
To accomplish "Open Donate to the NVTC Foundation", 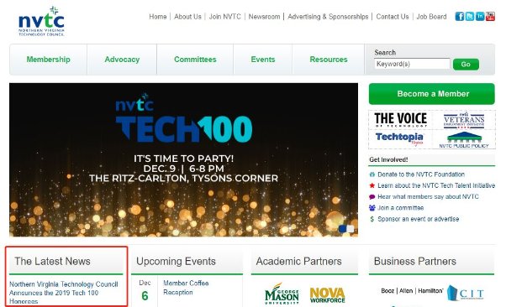I will click(421, 174).
